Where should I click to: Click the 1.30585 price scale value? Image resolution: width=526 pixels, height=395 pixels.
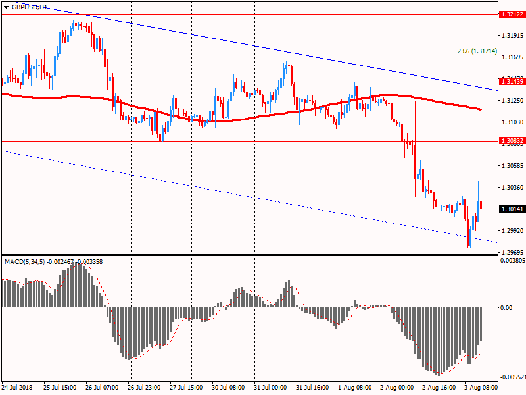512,166
